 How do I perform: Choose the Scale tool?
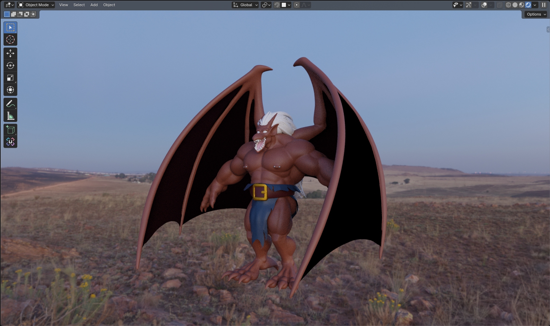(10, 78)
